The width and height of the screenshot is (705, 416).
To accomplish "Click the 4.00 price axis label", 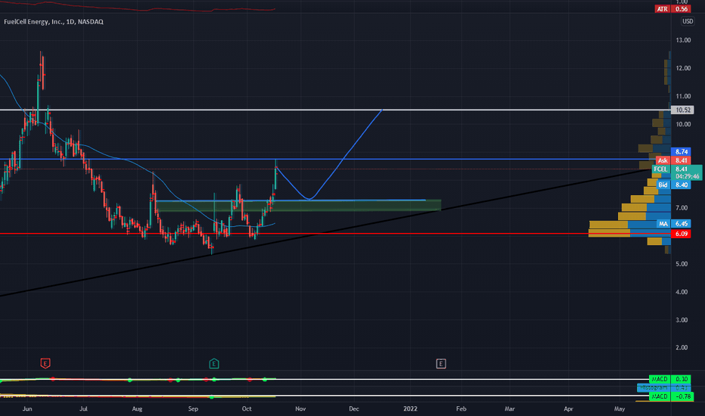I will [682, 292].
